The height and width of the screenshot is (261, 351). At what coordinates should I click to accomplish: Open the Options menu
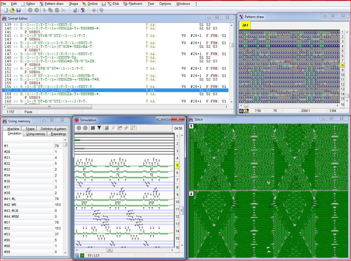click(165, 4)
